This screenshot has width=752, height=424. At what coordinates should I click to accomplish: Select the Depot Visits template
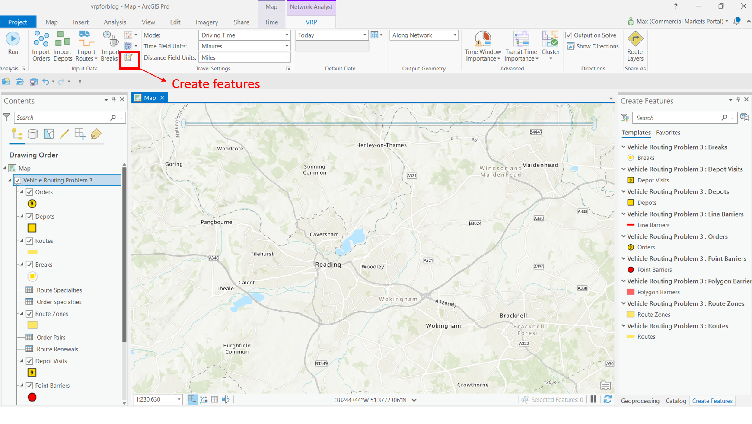[x=653, y=180]
